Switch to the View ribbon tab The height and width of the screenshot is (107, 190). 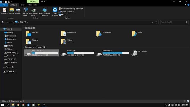click(x=23, y=5)
